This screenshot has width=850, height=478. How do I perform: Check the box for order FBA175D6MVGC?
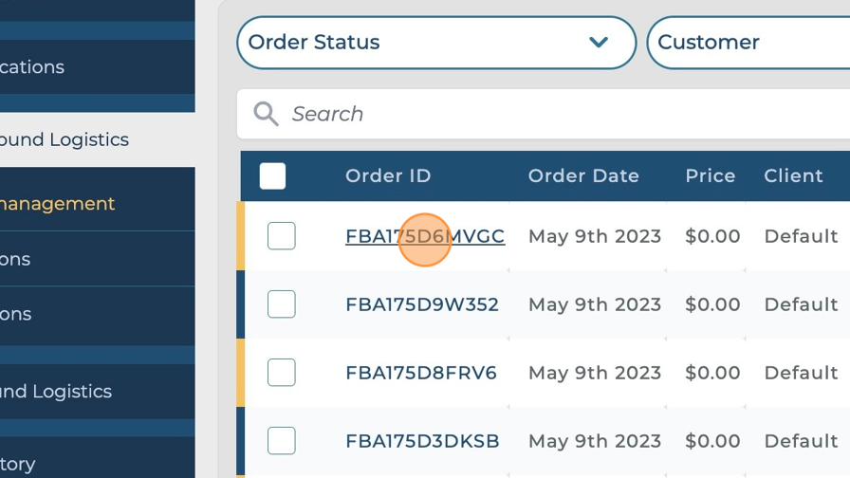[x=282, y=236]
